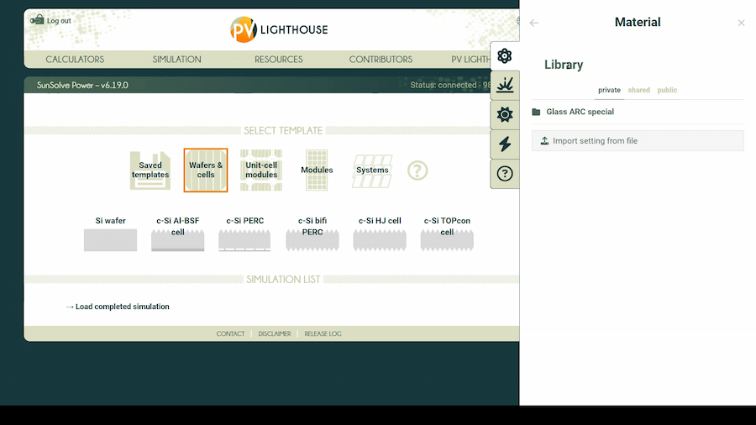Viewport: 756px width, 425px height.
Task: Open the CALCULATORS menu
Action: click(x=75, y=60)
